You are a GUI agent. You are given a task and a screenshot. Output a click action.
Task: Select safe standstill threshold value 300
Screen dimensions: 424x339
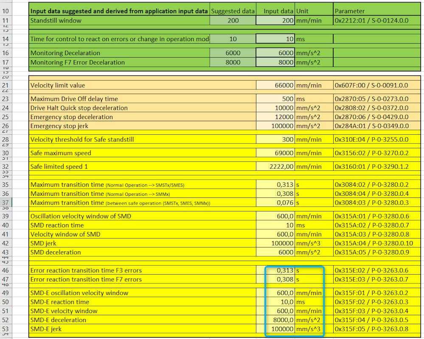[275, 139]
